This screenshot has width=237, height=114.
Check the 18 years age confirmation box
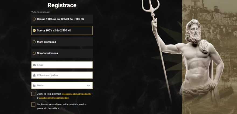[33, 94]
